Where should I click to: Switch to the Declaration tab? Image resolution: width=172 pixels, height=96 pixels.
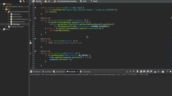(59, 72)
